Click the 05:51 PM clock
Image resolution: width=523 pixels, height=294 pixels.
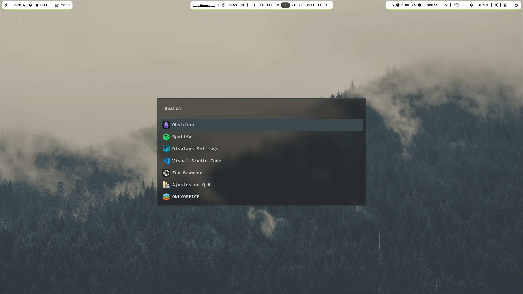click(x=233, y=5)
